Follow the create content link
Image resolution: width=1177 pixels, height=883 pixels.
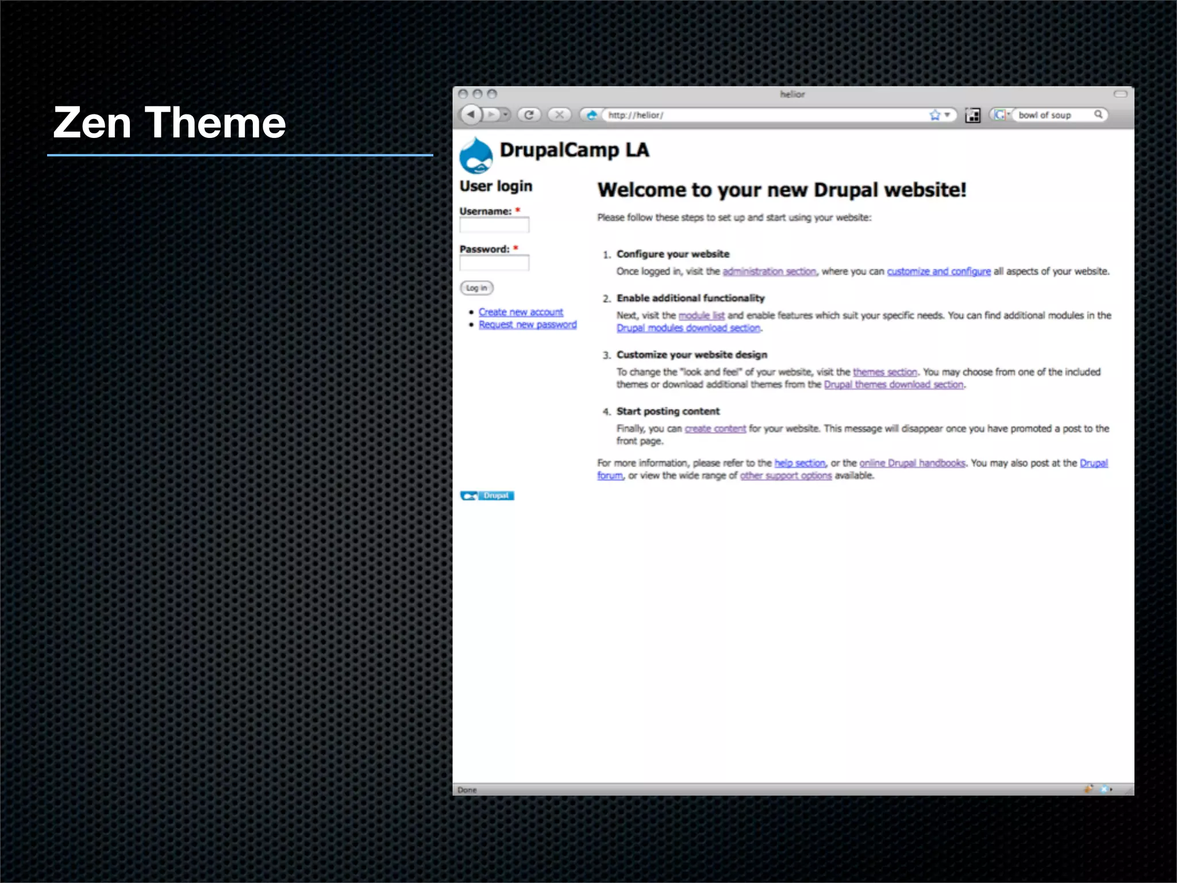(x=715, y=429)
